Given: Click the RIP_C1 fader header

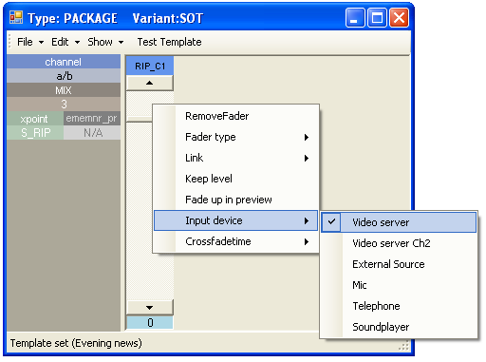Looking at the screenshot, I should pos(150,66).
